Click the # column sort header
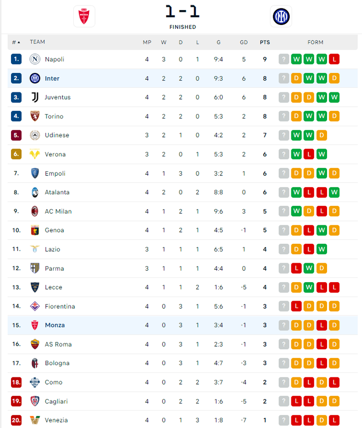Viewport: 362px width, 428px height. click(x=14, y=42)
